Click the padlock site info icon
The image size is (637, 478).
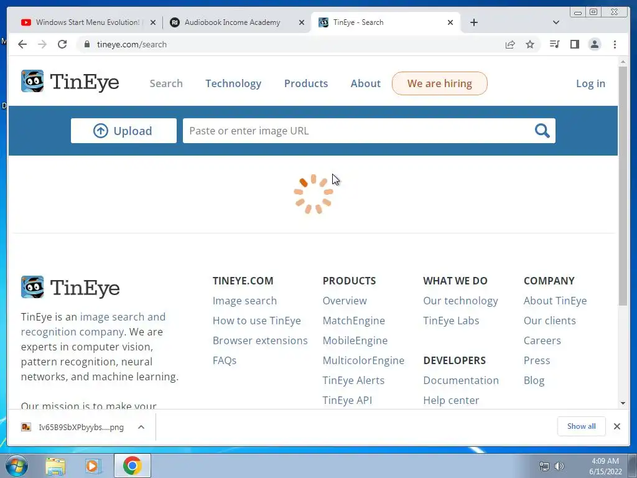pos(87,44)
